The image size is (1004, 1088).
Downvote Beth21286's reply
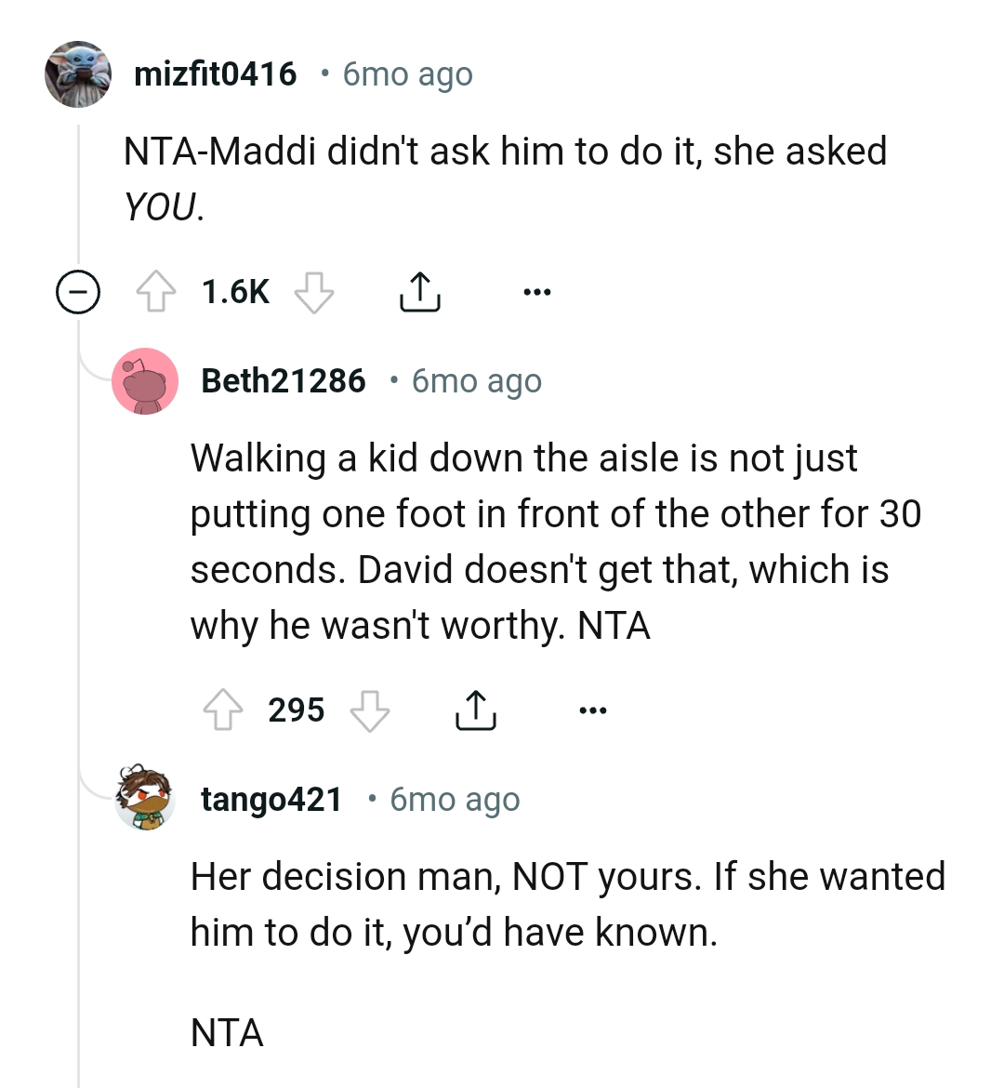370,710
